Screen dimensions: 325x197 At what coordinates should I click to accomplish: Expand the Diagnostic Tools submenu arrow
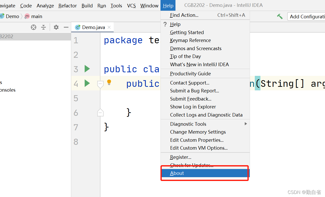point(246,124)
